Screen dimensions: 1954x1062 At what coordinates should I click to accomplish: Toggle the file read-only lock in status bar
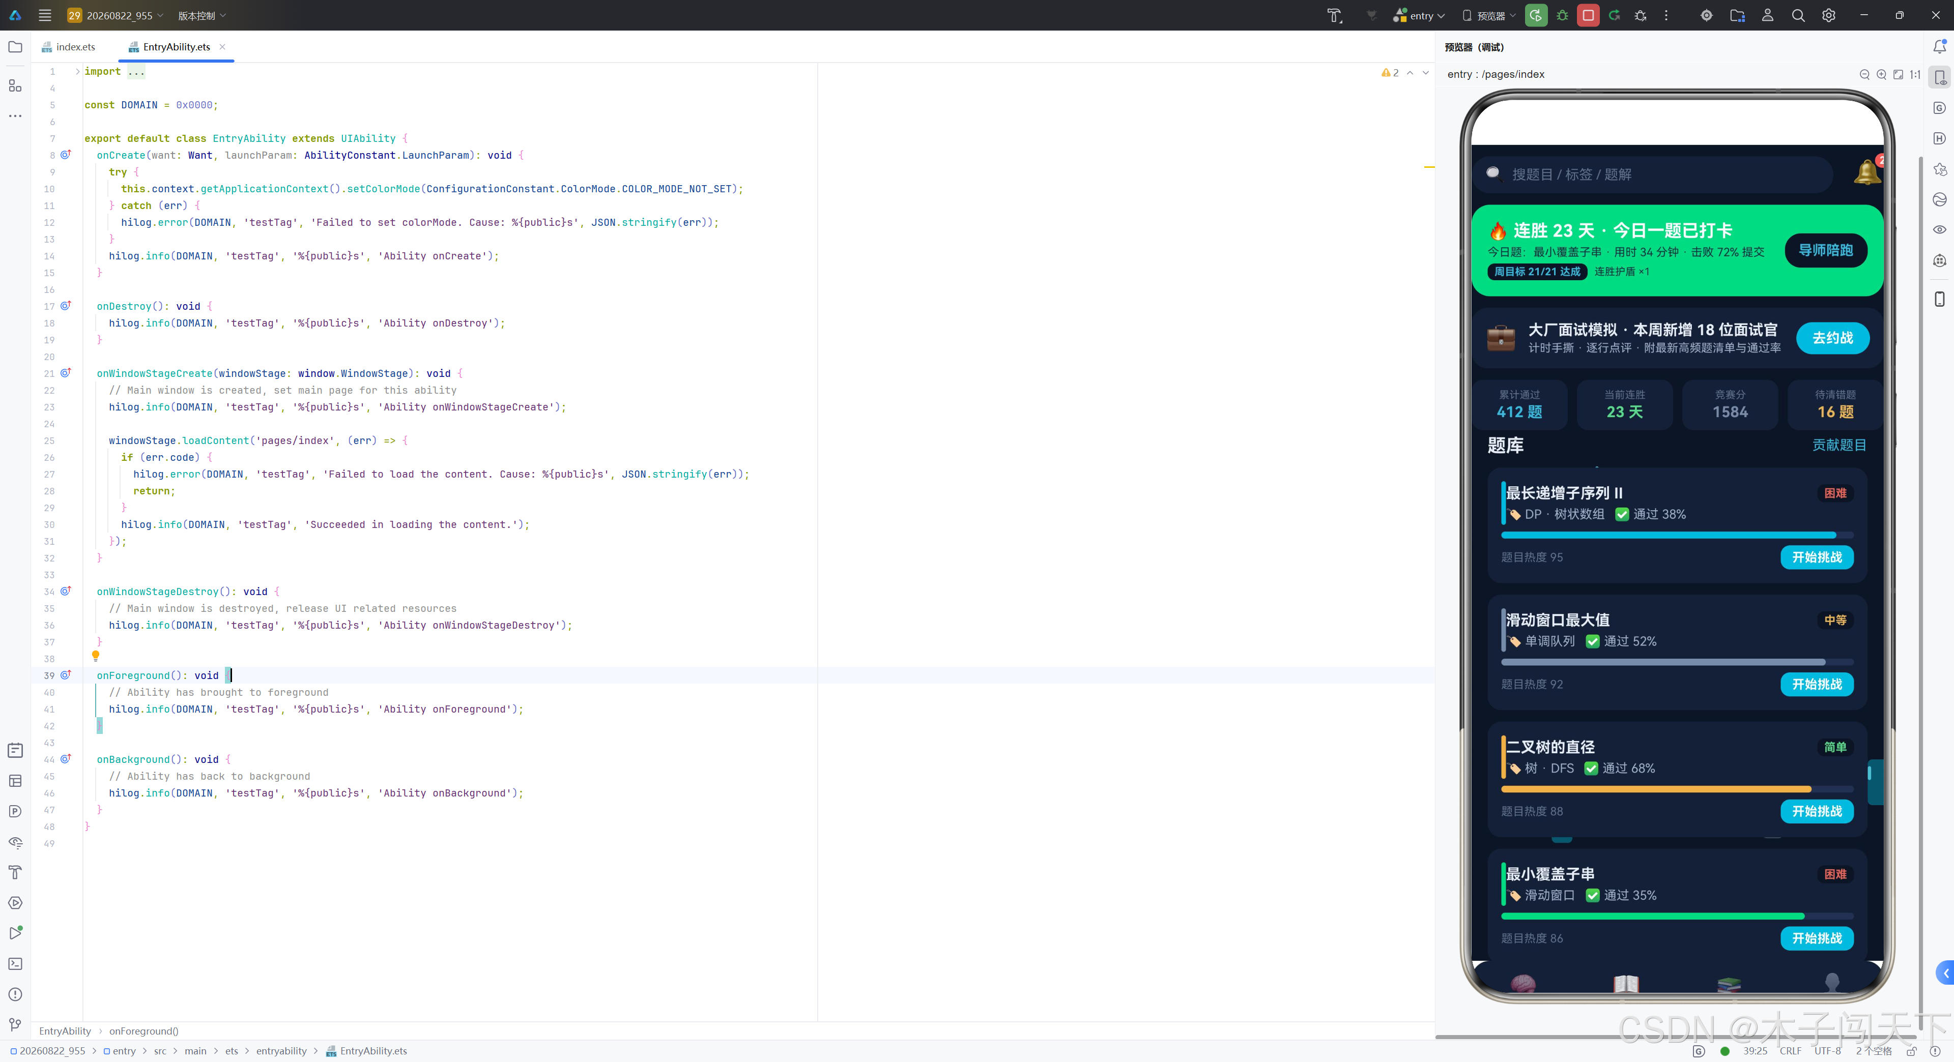1912,1051
